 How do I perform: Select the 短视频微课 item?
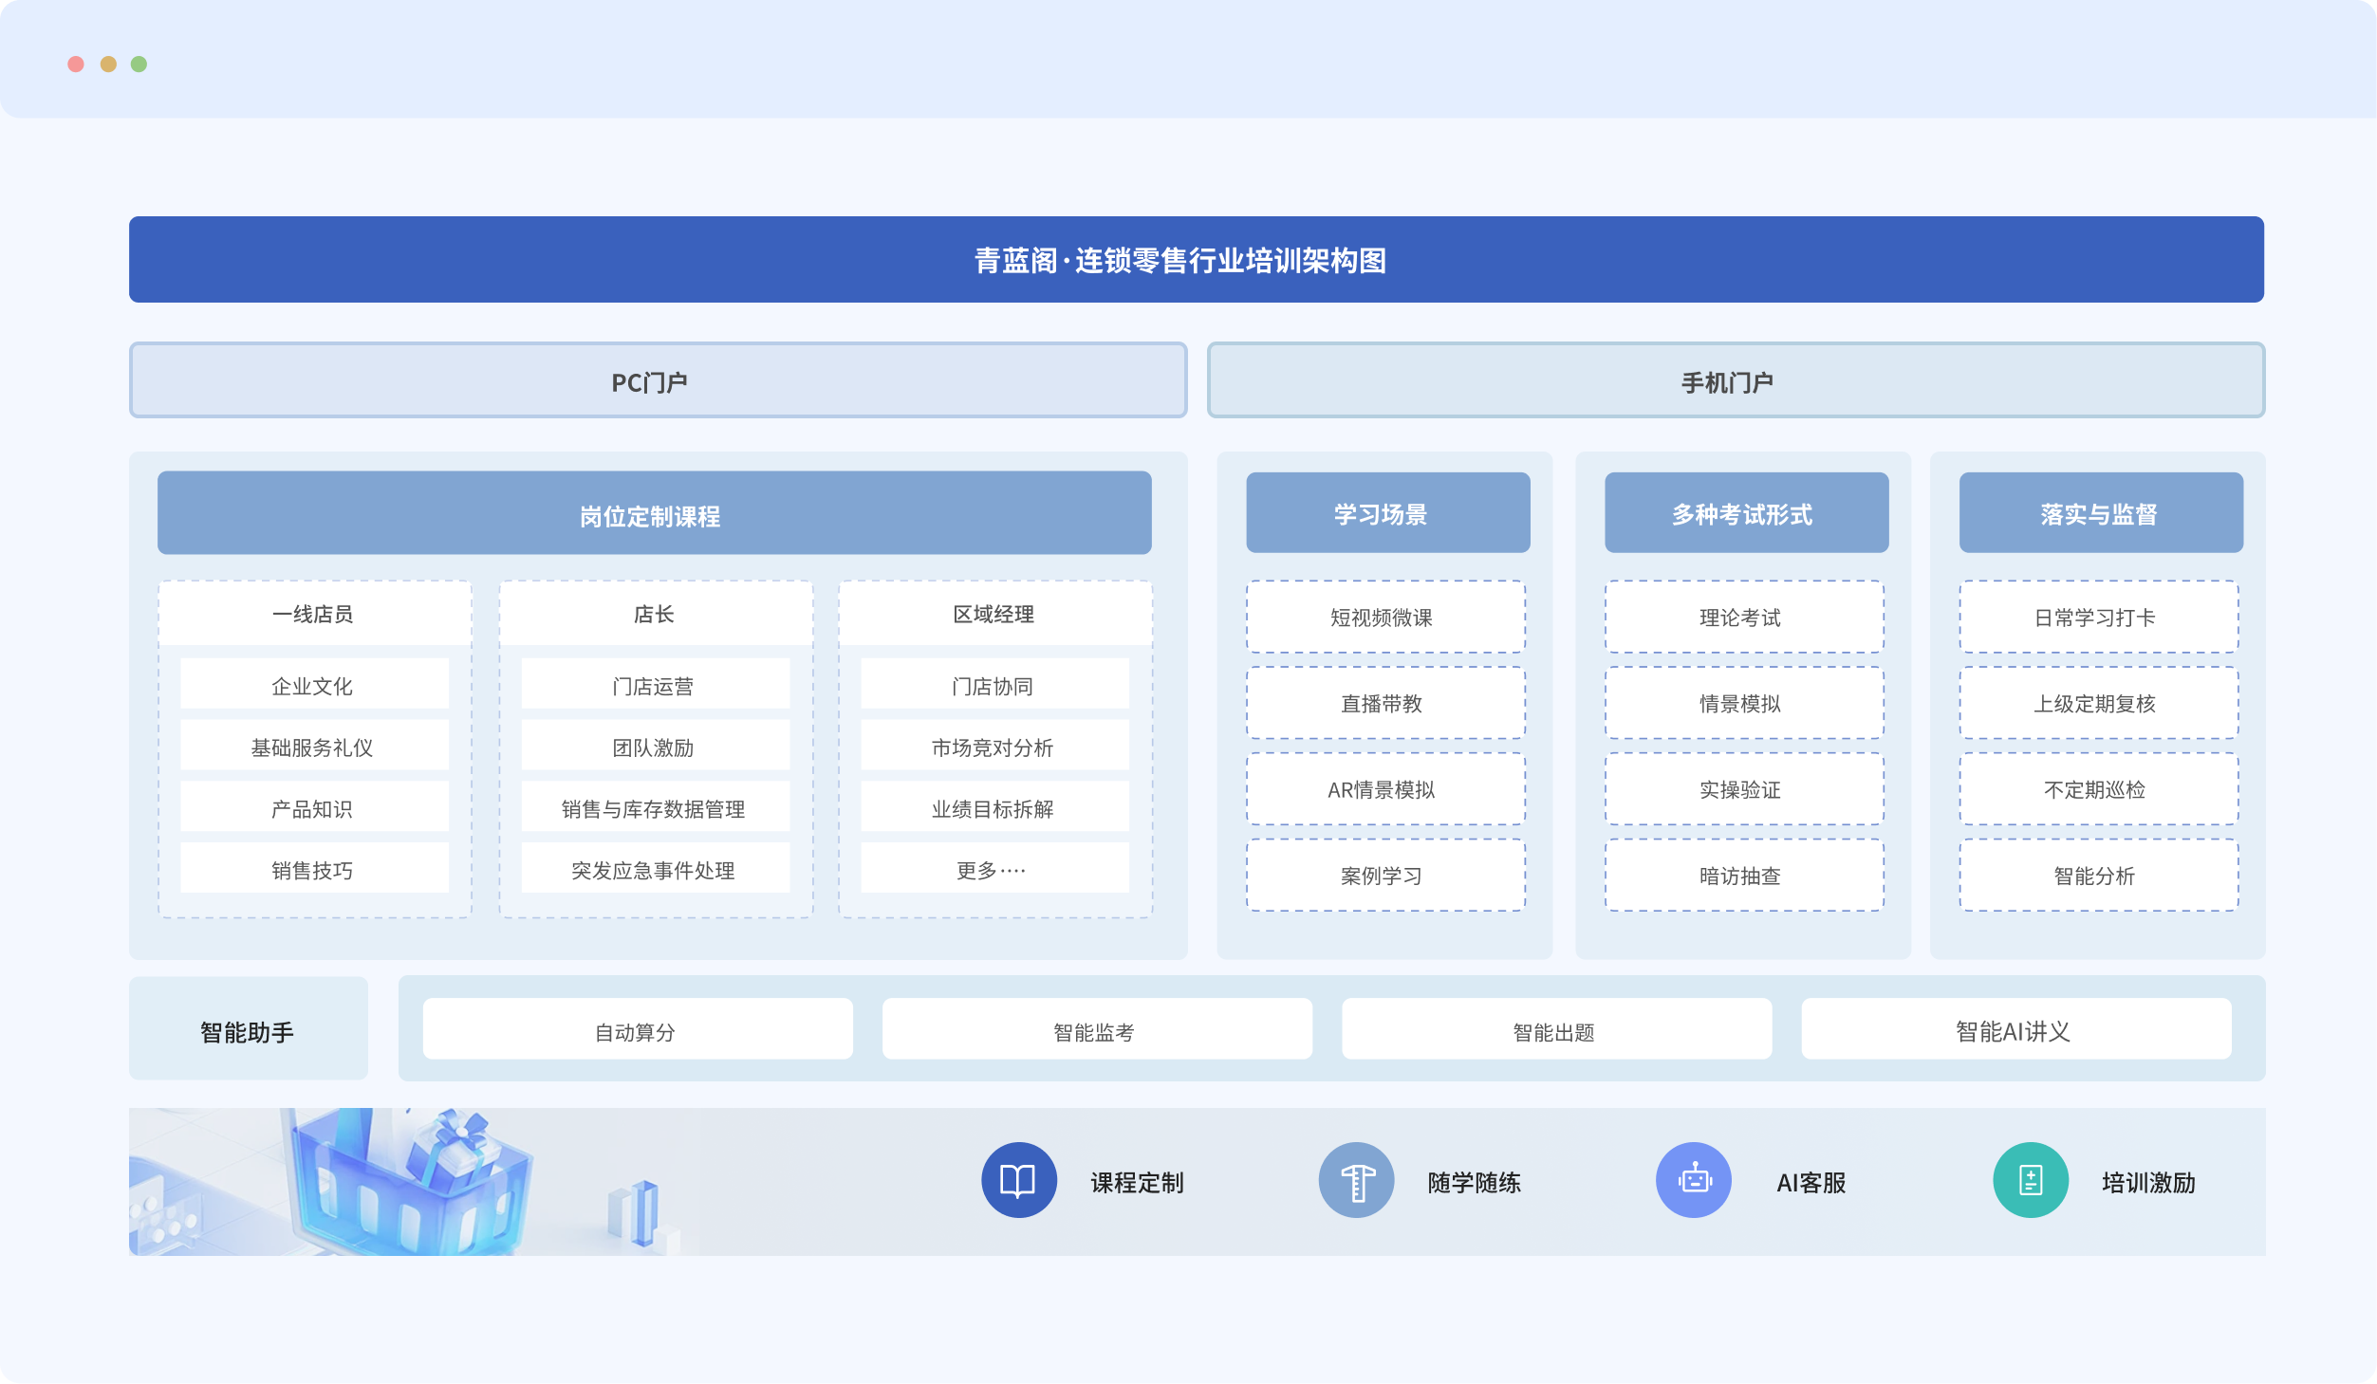[1385, 618]
